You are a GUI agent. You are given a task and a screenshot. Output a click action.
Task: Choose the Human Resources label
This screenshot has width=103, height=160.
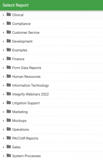tap(26, 77)
